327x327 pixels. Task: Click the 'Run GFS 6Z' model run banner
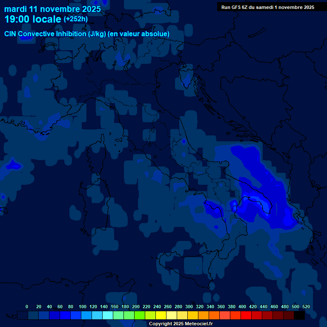pos(268,7)
